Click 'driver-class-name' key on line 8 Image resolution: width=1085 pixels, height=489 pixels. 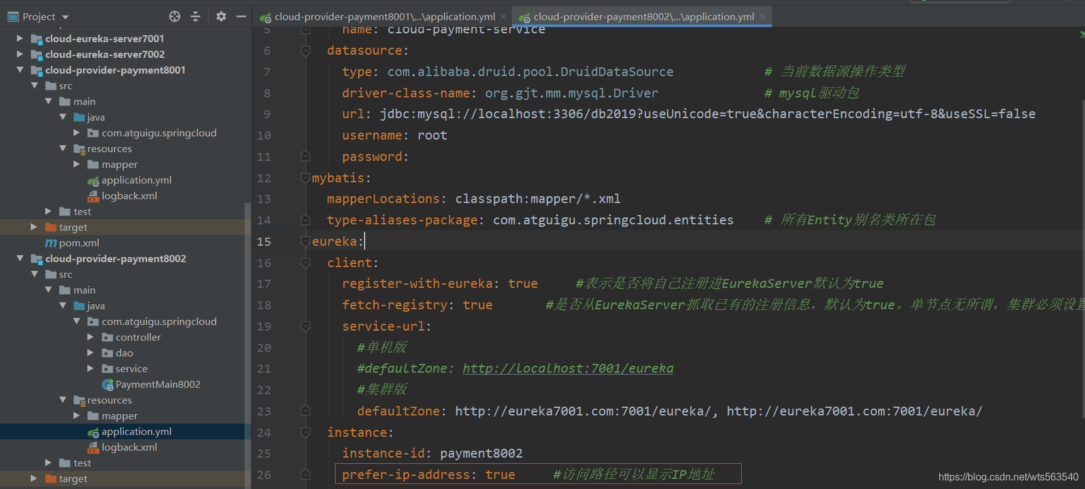[x=405, y=93]
